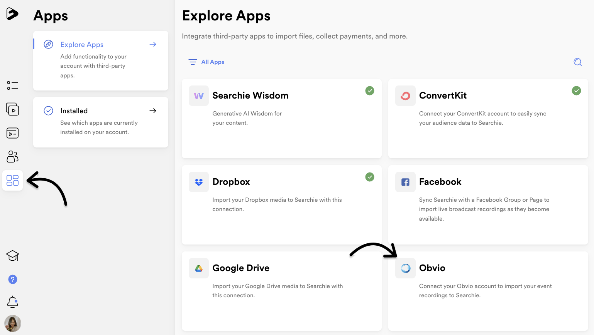
Task: Select the Installed menu label
Action: [74, 111]
